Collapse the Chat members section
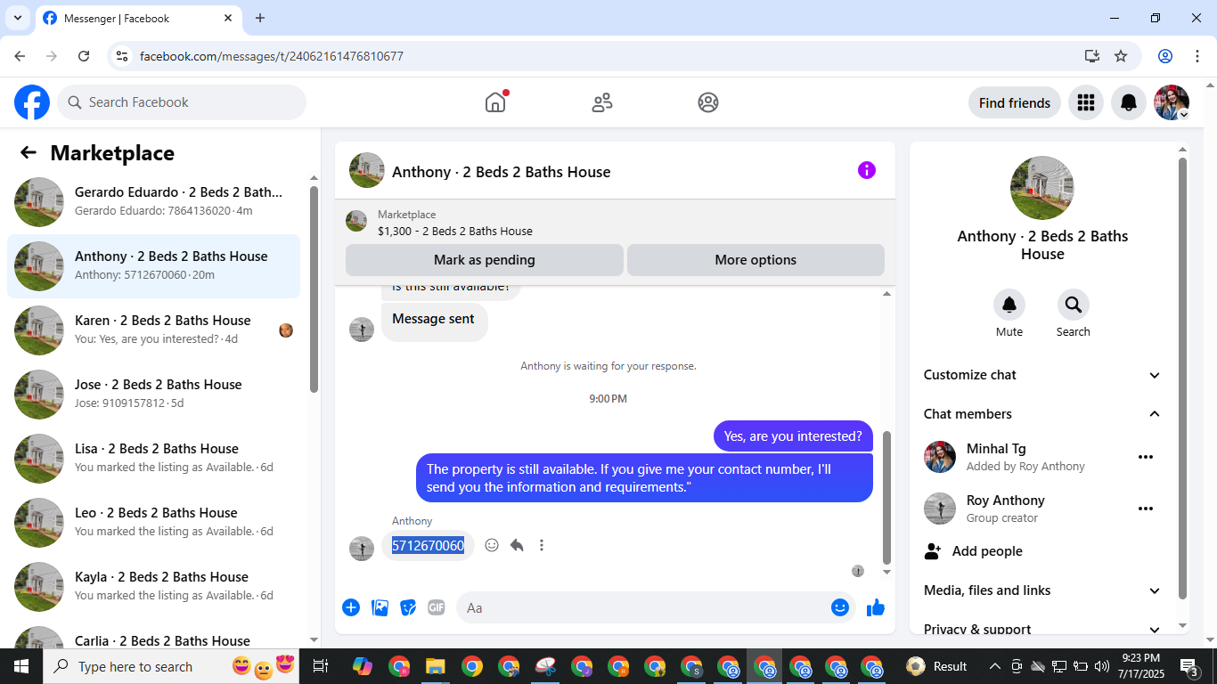The width and height of the screenshot is (1217, 684). coord(1042,414)
